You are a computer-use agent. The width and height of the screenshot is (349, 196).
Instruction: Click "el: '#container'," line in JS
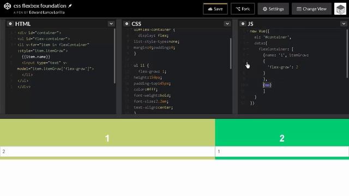click(x=273, y=37)
